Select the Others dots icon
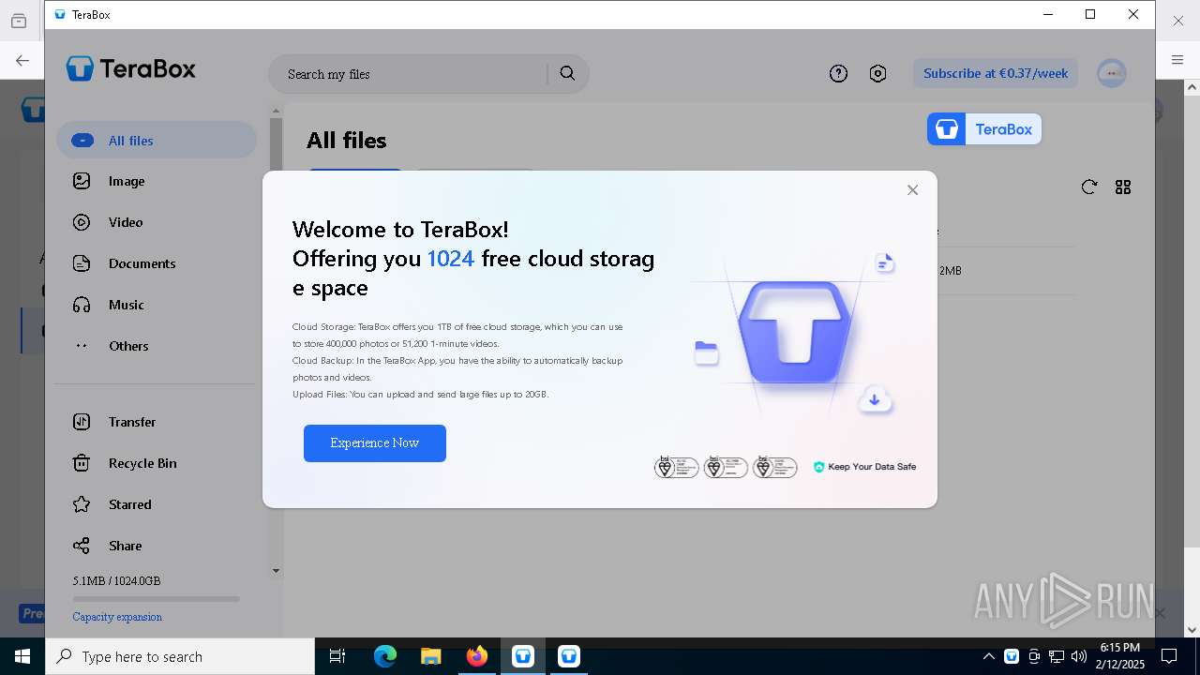The width and height of the screenshot is (1200, 675). (x=82, y=346)
